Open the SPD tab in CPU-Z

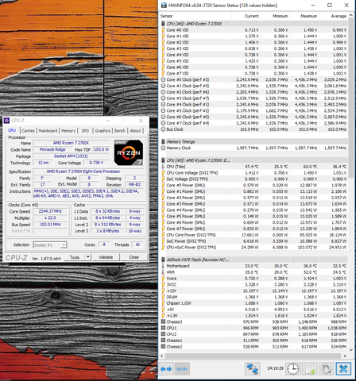pyautogui.click(x=85, y=131)
